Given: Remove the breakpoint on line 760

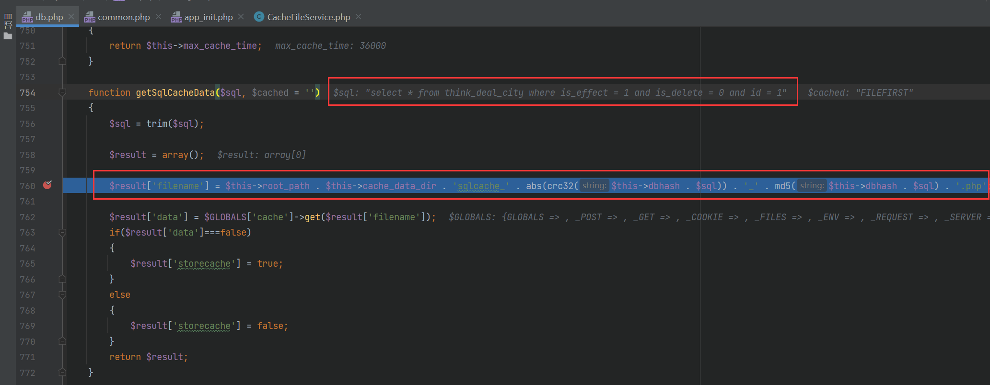Looking at the screenshot, I should (x=47, y=185).
